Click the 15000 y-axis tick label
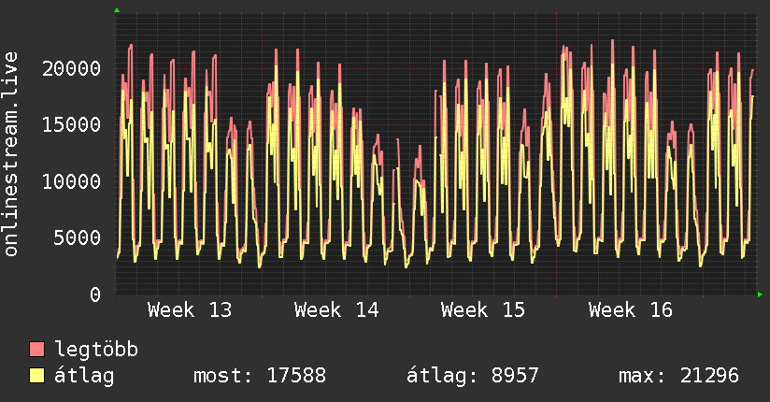Image resolution: width=770 pixels, height=402 pixels. coord(72,125)
